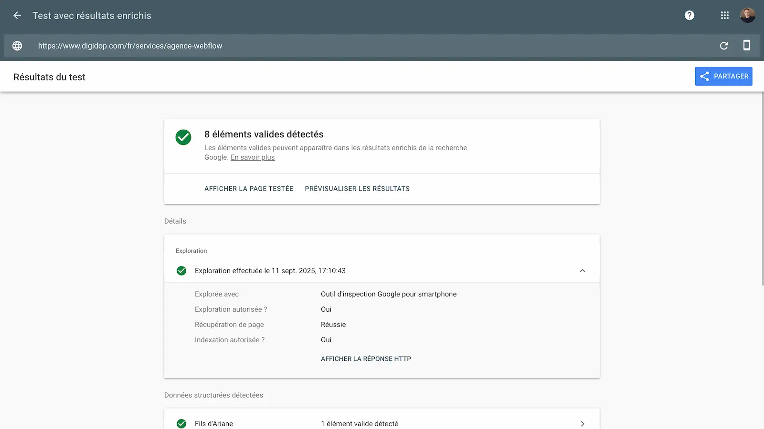Collapse the Exploration effectuée section
This screenshot has height=429, width=764.
click(x=582, y=271)
